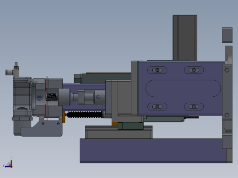Select the large purple base plate at the bottom
Viewport: 238px width, 178px height.
click(152, 151)
